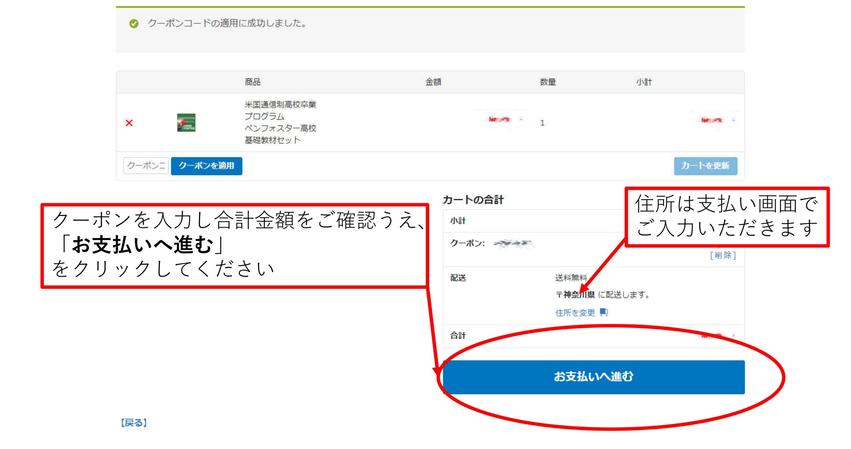Click the green checkmark success icon
The image size is (851, 449).
pos(134,24)
